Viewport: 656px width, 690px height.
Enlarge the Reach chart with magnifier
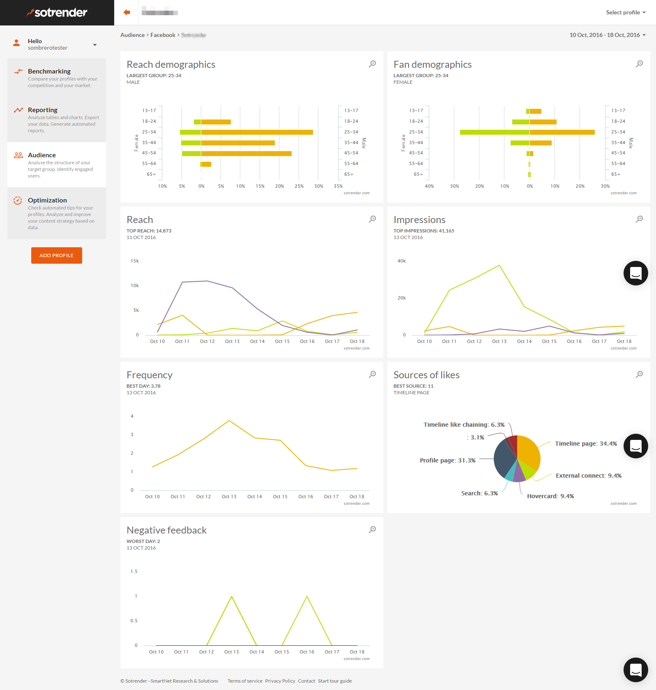click(372, 219)
